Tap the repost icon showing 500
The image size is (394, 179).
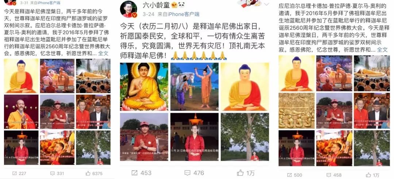pyautogui.click(x=289, y=175)
